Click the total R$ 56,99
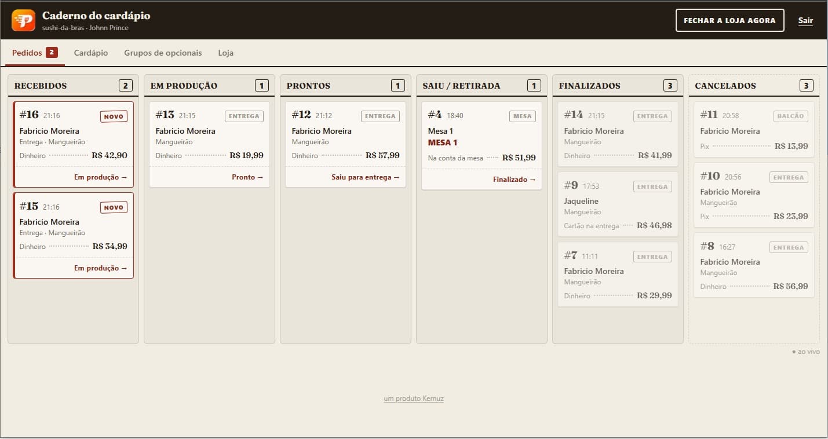The height and width of the screenshot is (439, 828). click(x=790, y=286)
